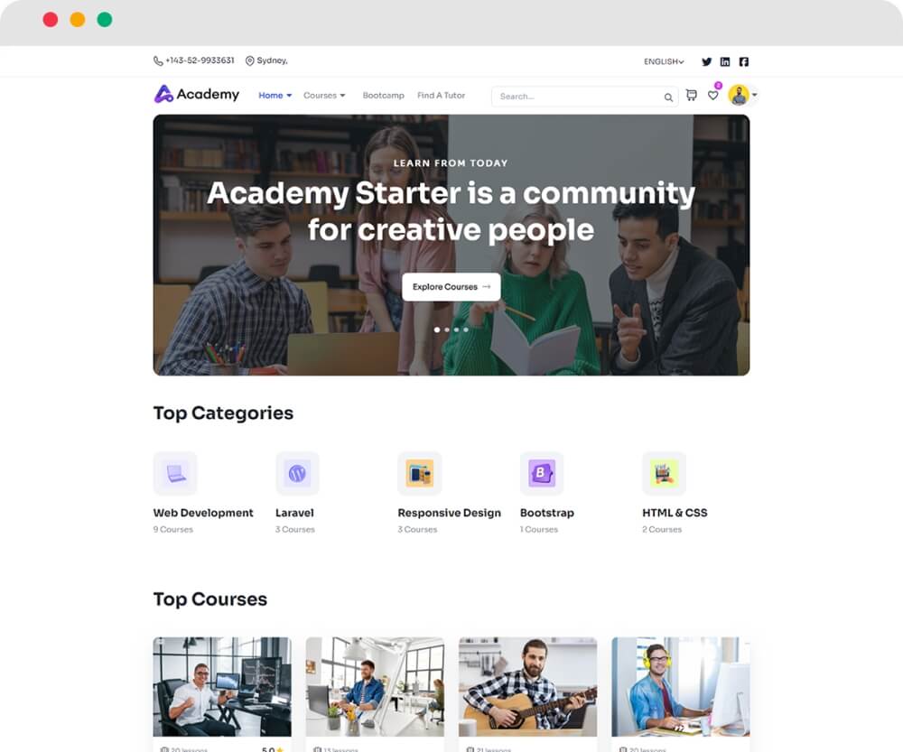Screen dimensions: 903x752
Task: Open the Twitter social link icon
Action: [707, 61]
